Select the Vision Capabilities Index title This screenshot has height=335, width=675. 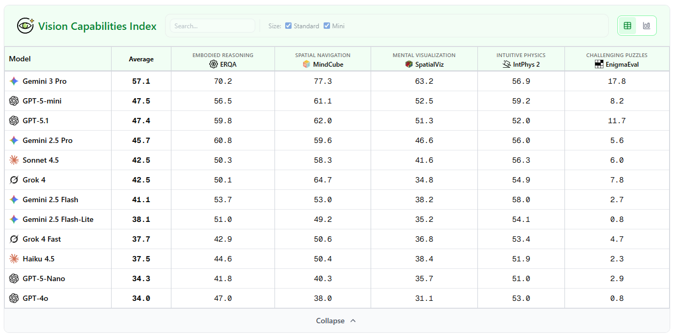[97, 26]
